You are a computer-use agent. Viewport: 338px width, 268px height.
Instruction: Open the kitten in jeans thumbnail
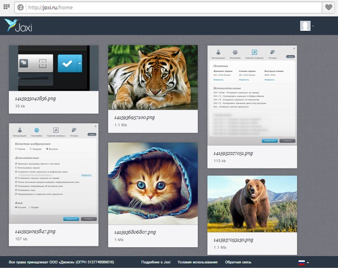[153, 184]
